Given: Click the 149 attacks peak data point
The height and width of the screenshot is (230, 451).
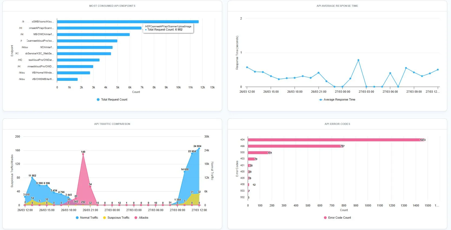Looking at the screenshot, I should coord(83,154).
